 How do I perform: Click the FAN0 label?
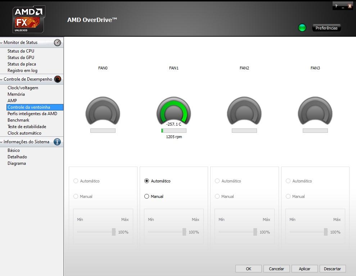[103, 68]
